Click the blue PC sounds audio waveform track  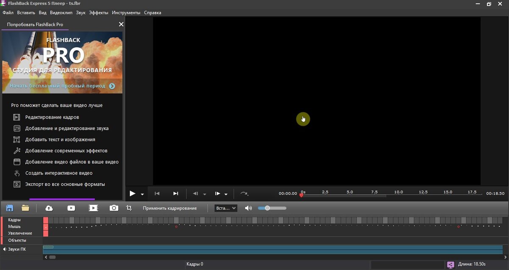click(273, 249)
